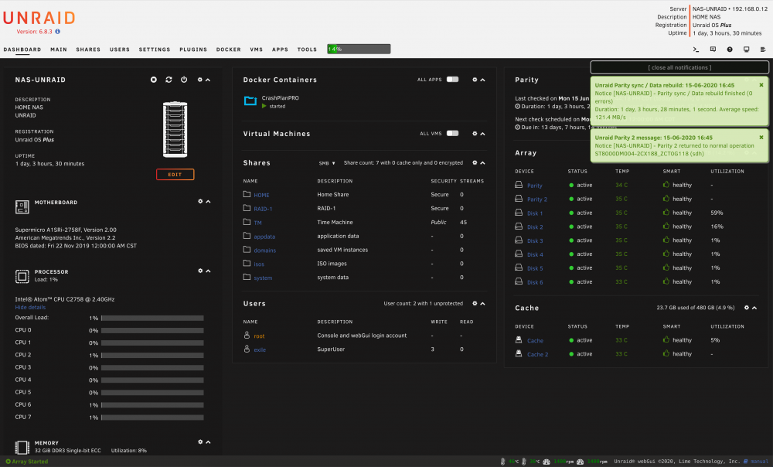Click the version info icon under logo

(x=58, y=32)
